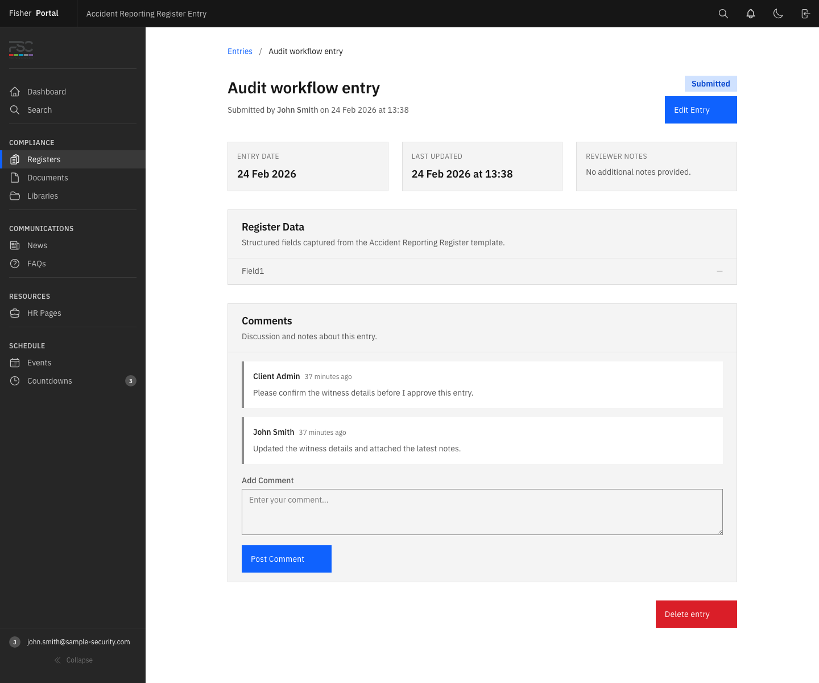The width and height of the screenshot is (819, 683).
Task: Toggle dark mode moon icon
Action: (778, 14)
